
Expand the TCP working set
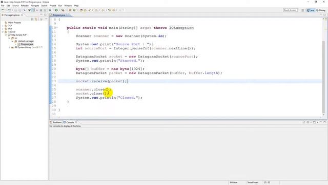tap(3, 26)
